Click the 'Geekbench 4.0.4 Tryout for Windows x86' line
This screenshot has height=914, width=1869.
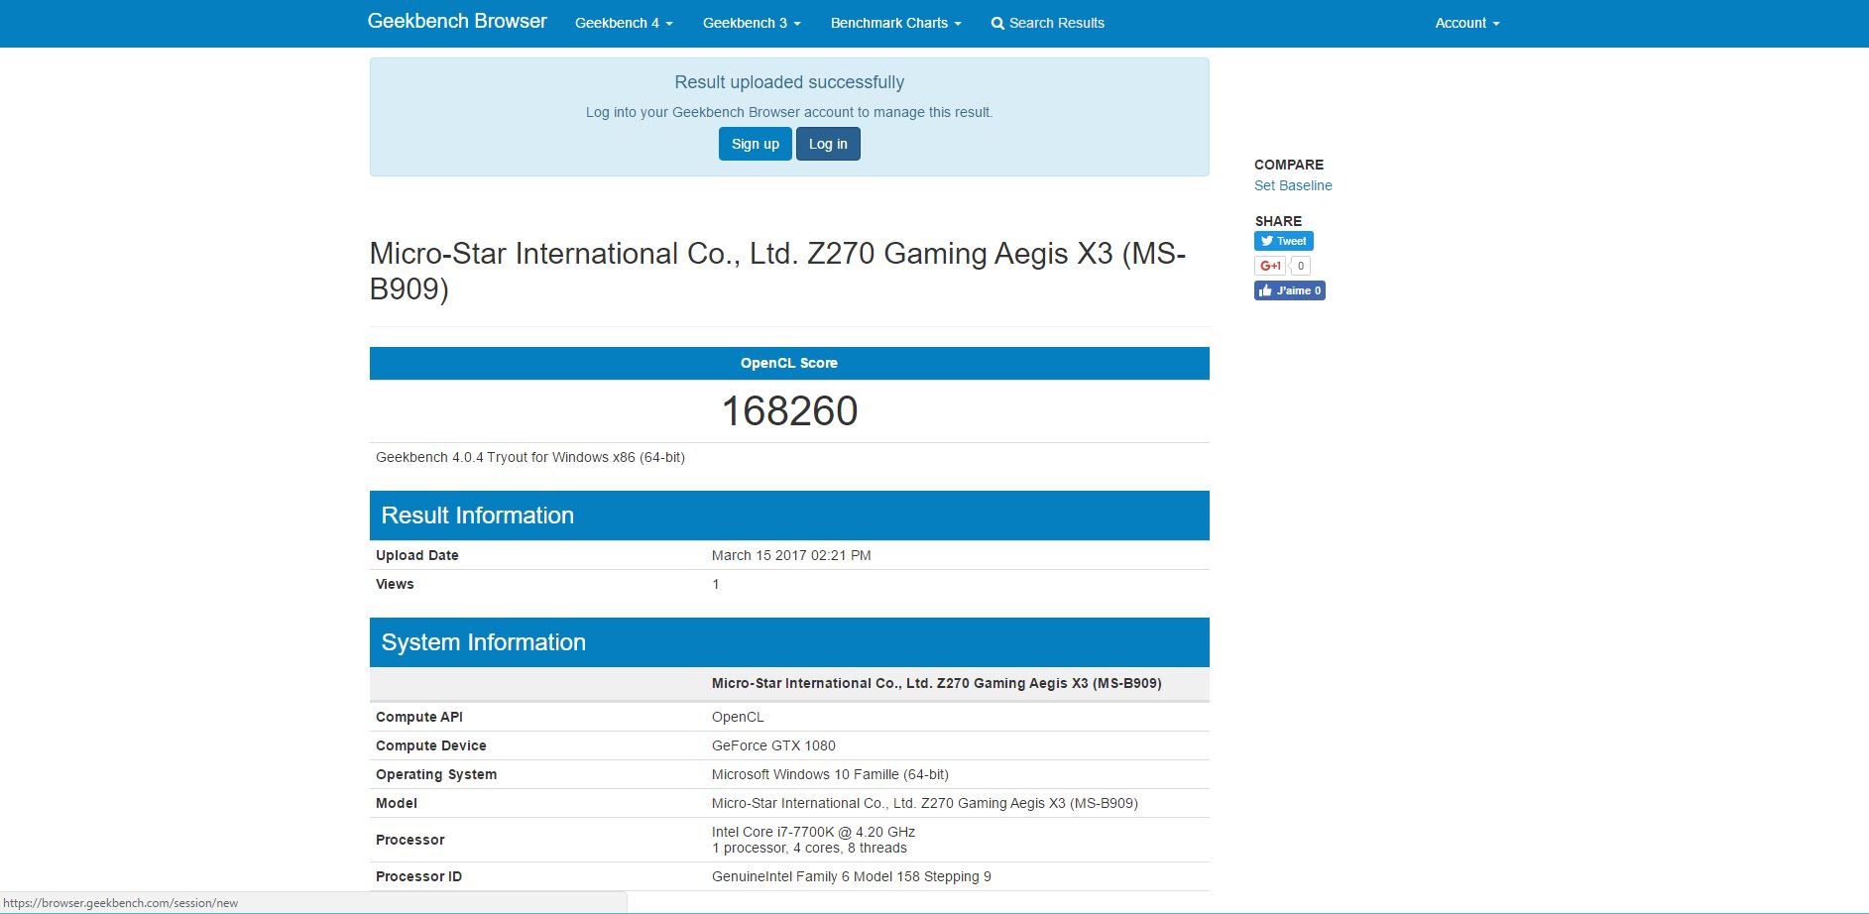[x=530, y=457]
